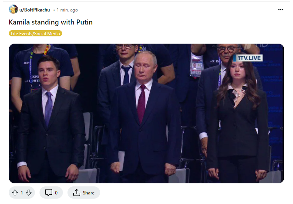This screenshot has width=293, height=204.
Task: Upvote the post with the up arrow
Action: click(15, 193)
